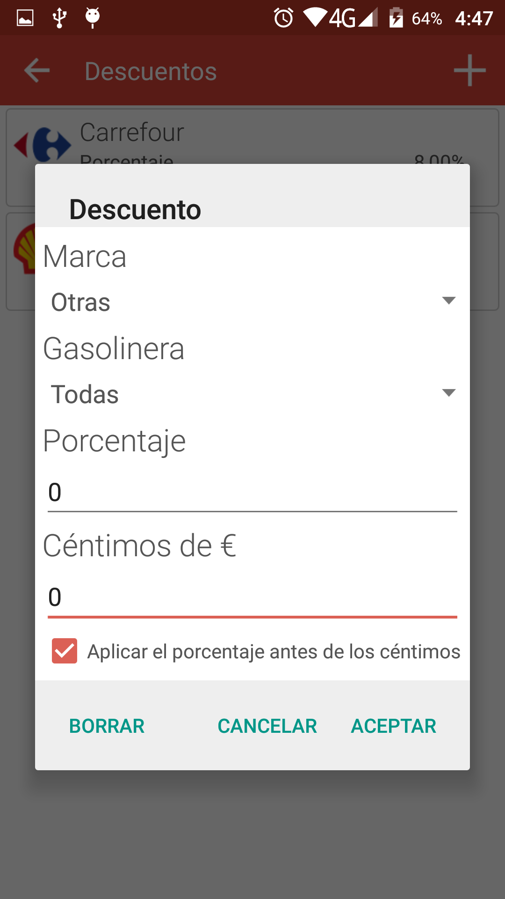The height and width of the screenshot is (899, 505).
Task: Focus the Céntimos de € input field
Action: tap(252, 597)
